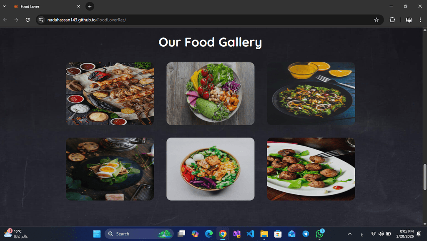Open the grilled kebab platter image
Viewport: 427px width, 241px height.
110,94
